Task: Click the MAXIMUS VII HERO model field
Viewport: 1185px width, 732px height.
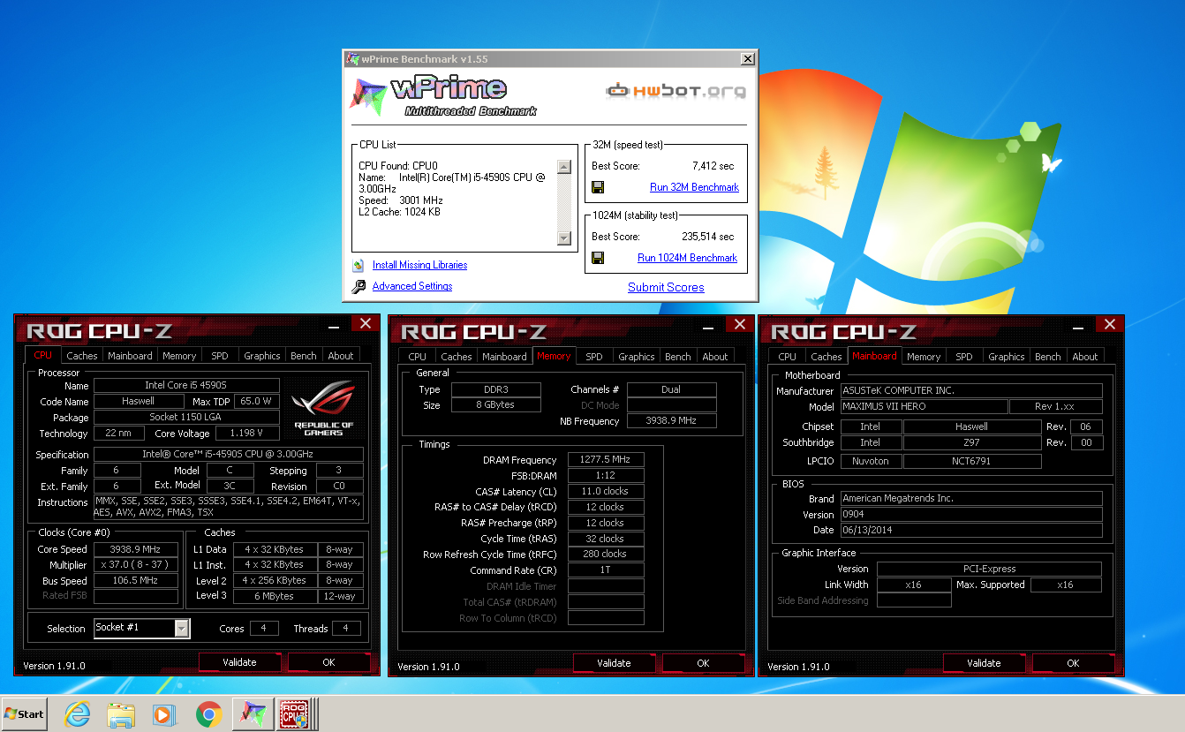Action: [924, 407]
